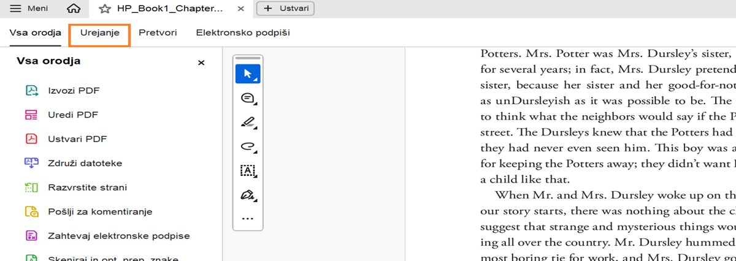Click the plus icon in Ustvari button
The width and height of the screenshot is (736, 261).
tap(267, 9)
